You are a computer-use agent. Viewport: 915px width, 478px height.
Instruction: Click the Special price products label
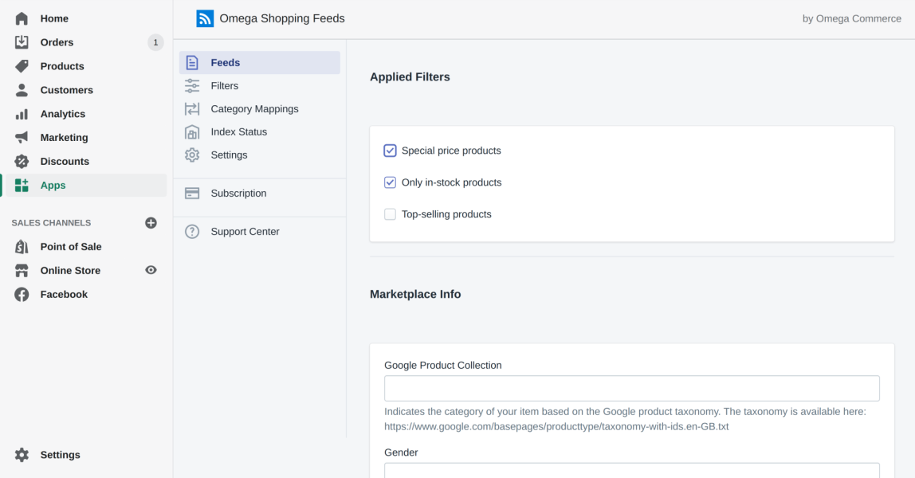(451, 151)
